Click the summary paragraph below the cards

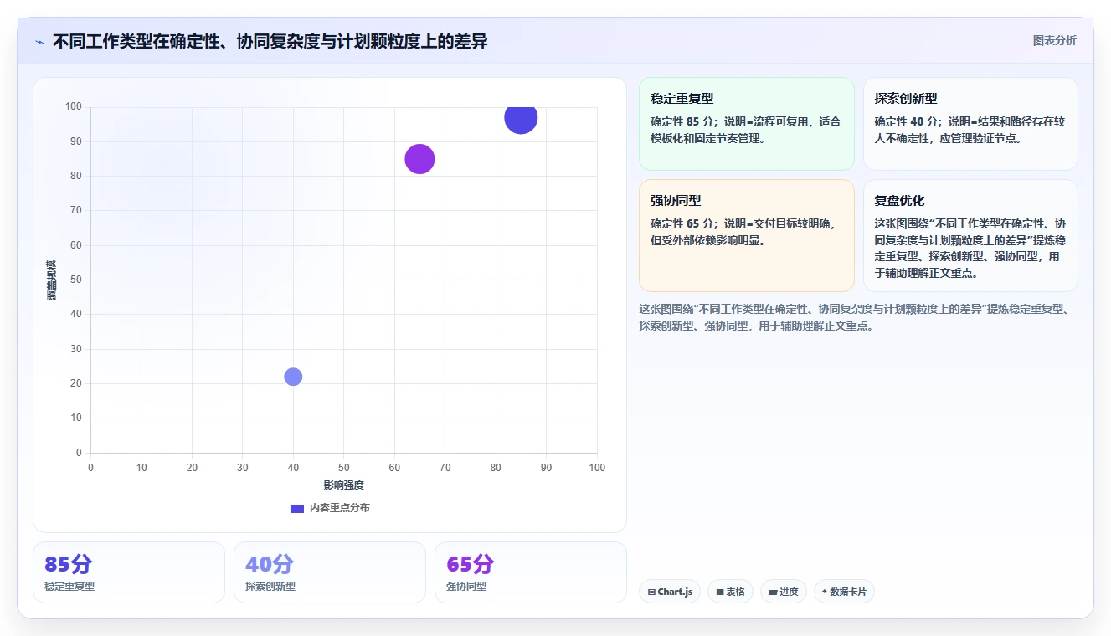point(855,317)
